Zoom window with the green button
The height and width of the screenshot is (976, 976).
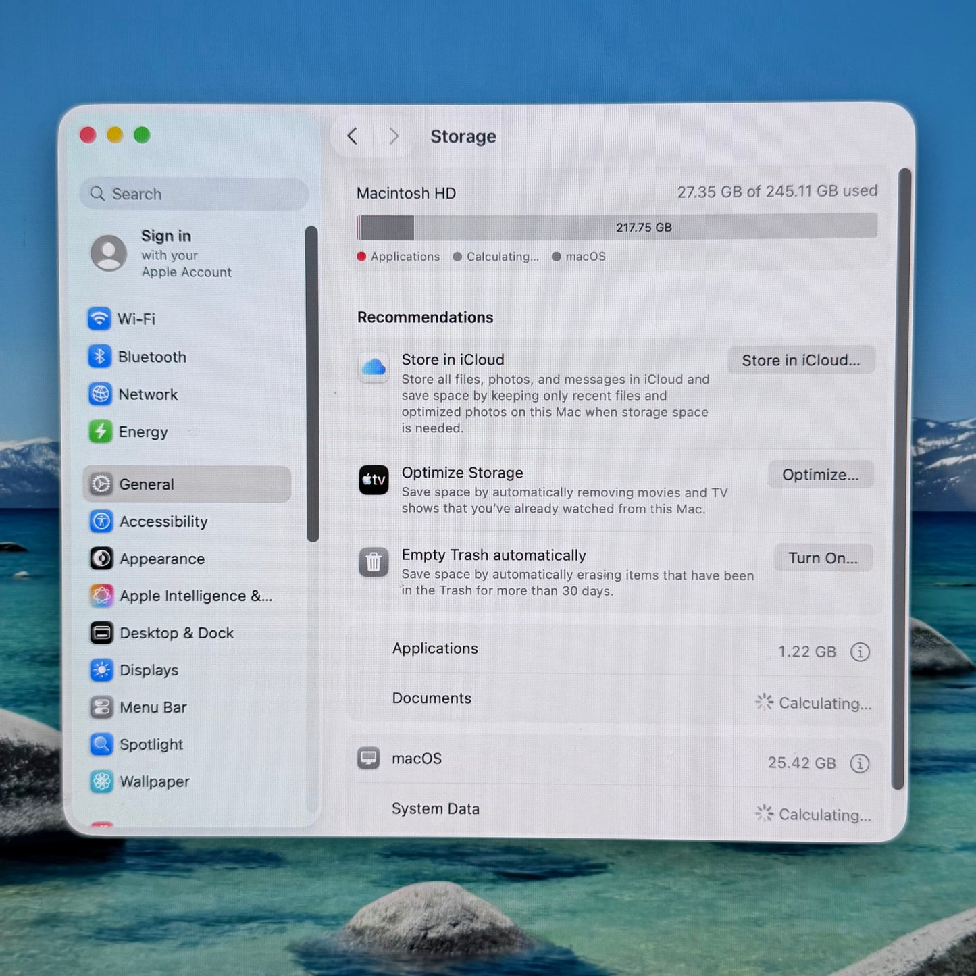[142, 135]
